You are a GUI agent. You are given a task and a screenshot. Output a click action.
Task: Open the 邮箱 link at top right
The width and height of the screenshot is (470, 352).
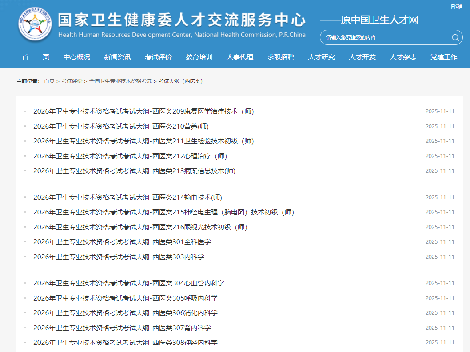coord(457,6)
